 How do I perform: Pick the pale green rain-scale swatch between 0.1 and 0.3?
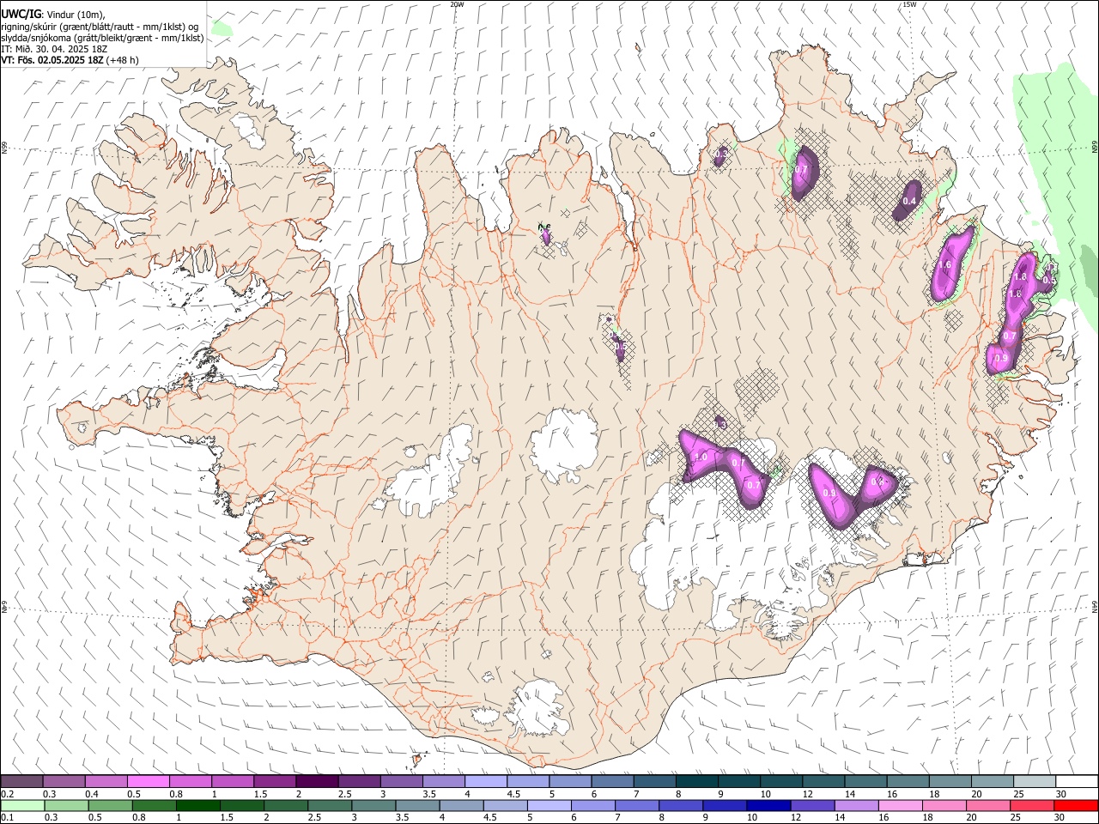click(x=22, y=805)
